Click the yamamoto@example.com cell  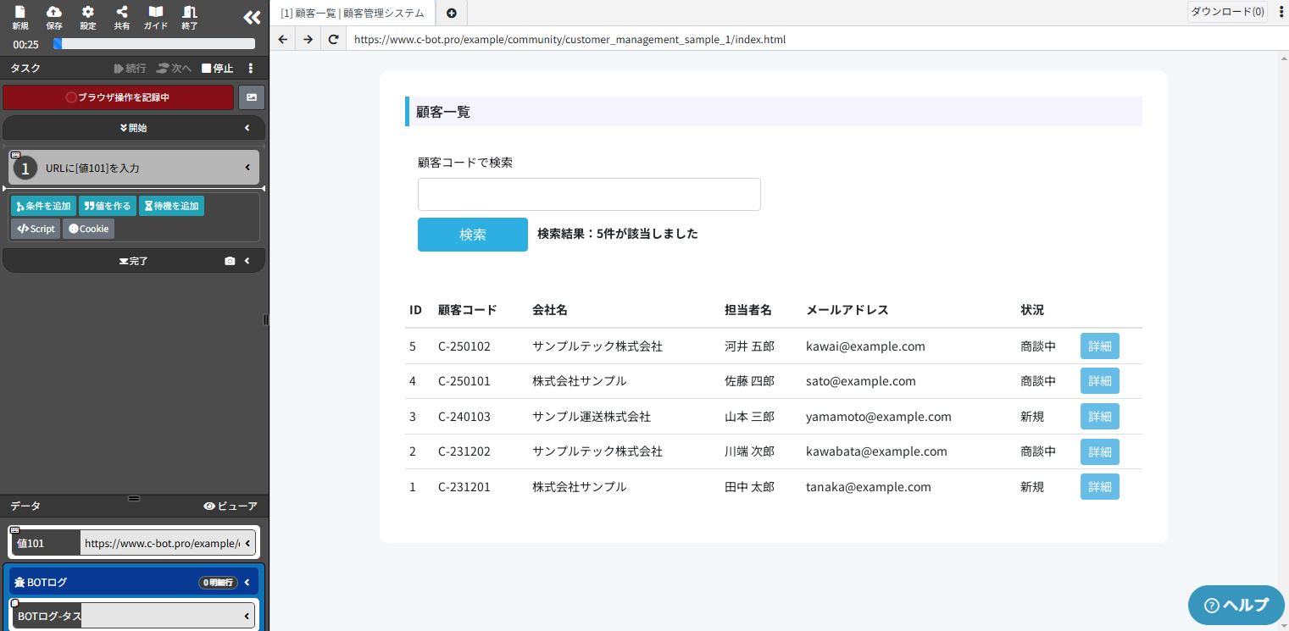pyautogui.click(x=879, y=417)
